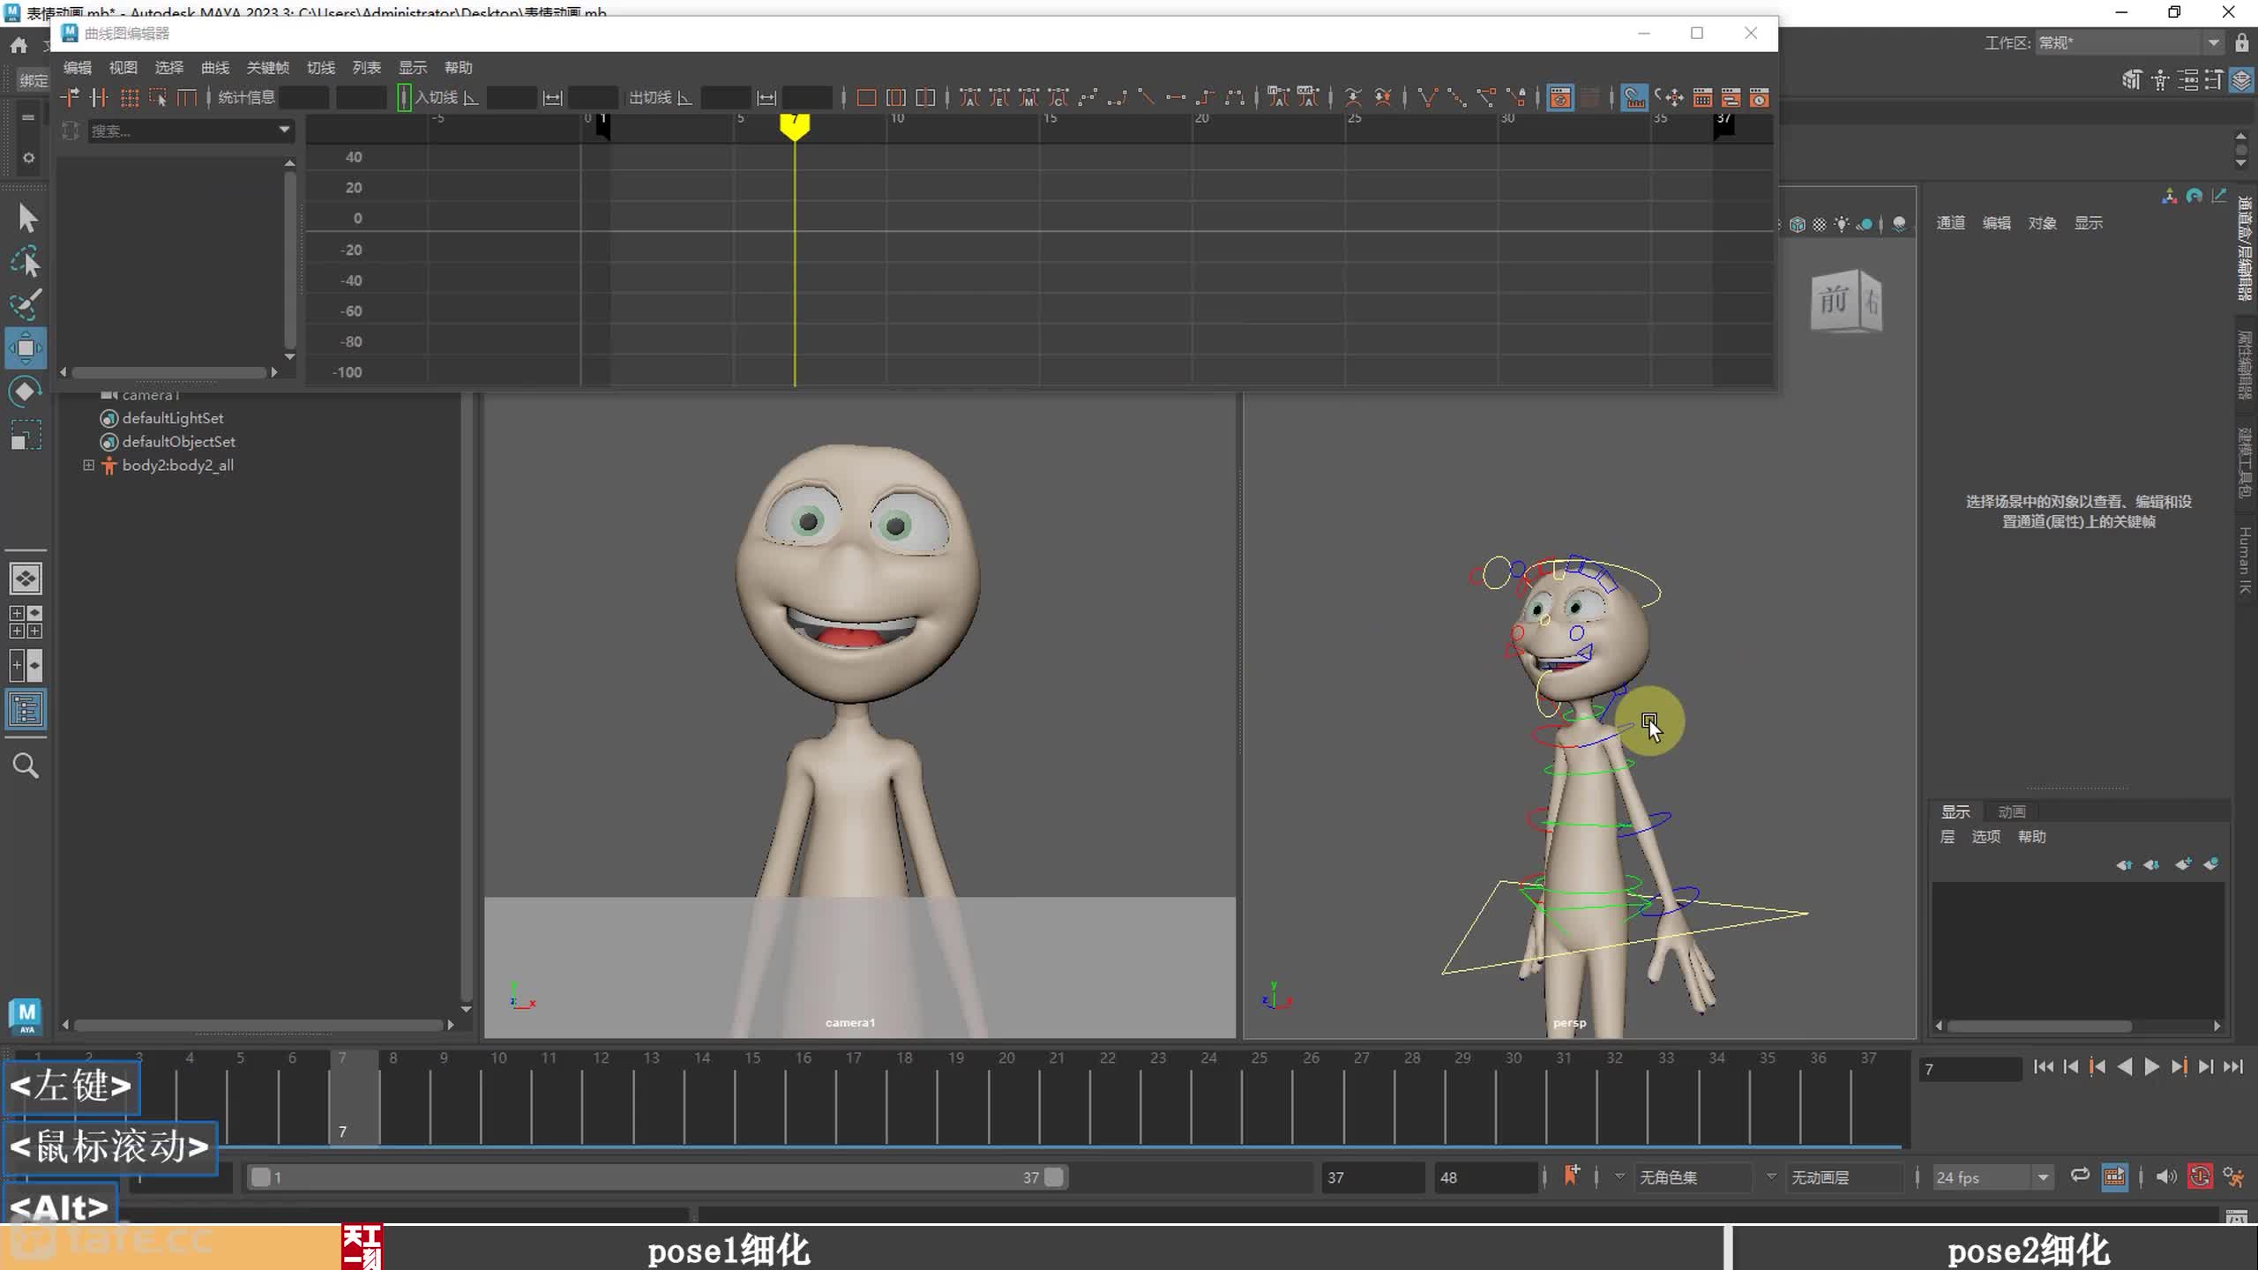2258x1270 pixels.
Task: Click the Lock Tangent Weight icon
Action: point(1516,97)
